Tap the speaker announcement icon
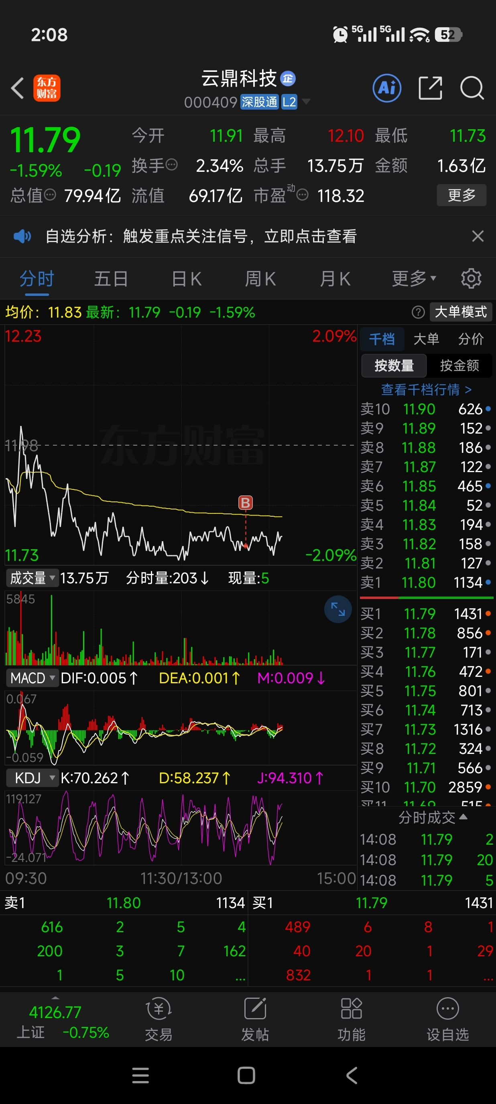This screenshot has height=1104, width=496. [22, 236]
